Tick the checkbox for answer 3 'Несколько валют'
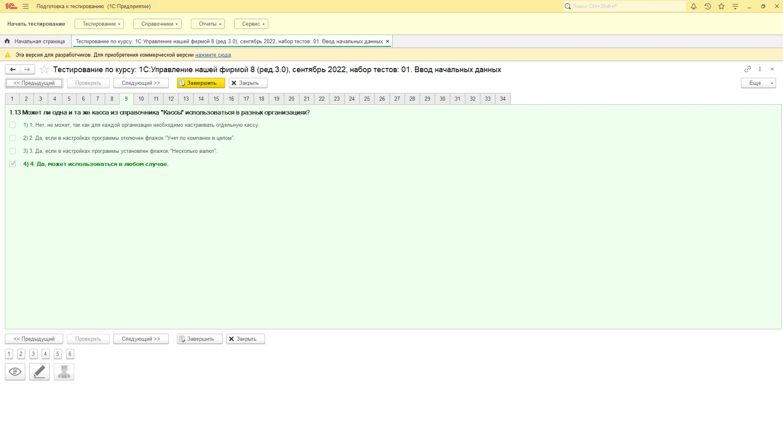The image size is (783, 423). (x=13, y=151)
